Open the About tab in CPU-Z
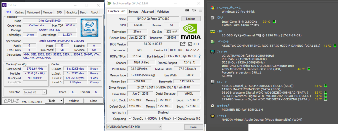 [94, 12]
